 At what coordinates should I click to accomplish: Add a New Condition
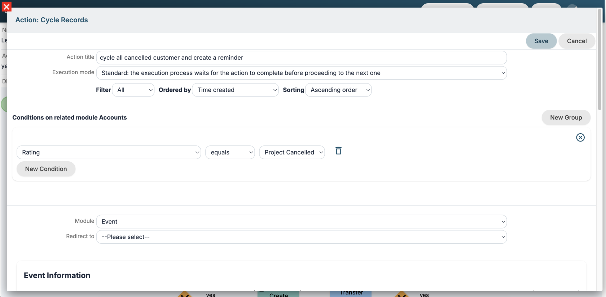click(46, 169)
